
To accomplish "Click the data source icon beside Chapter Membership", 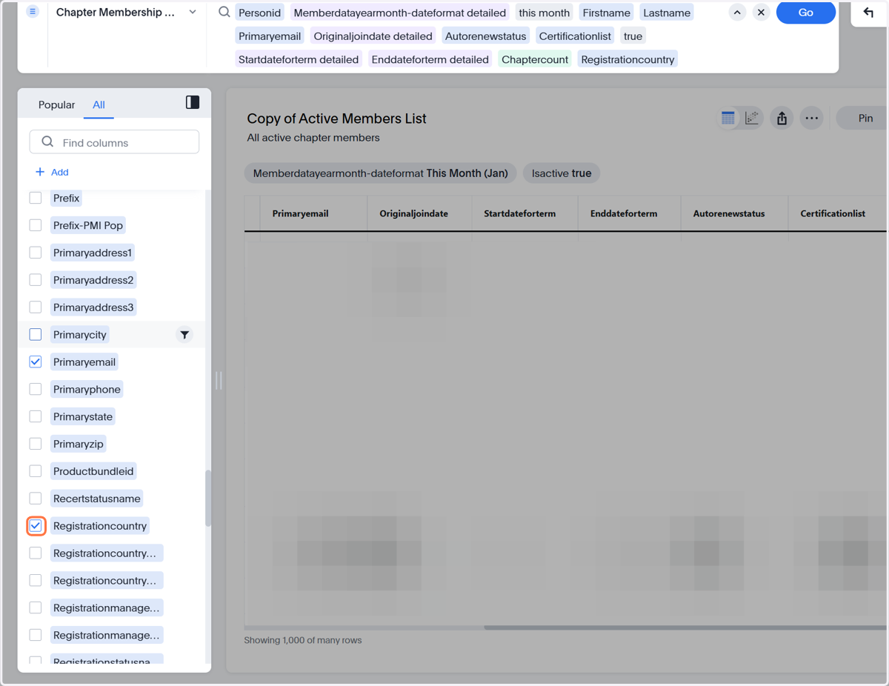I will tap(33, 12).
